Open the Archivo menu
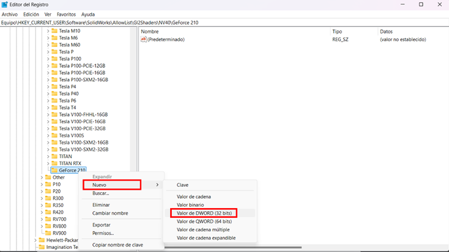This screenshot has width=449, height=252. coord(10,14)
